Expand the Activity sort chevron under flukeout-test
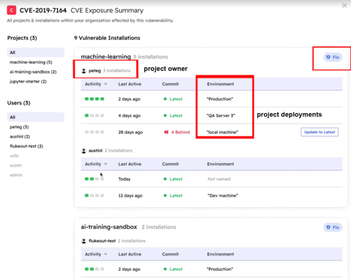Screen dimensions: 351x279 pyautogui.click(x=106, y=254)
